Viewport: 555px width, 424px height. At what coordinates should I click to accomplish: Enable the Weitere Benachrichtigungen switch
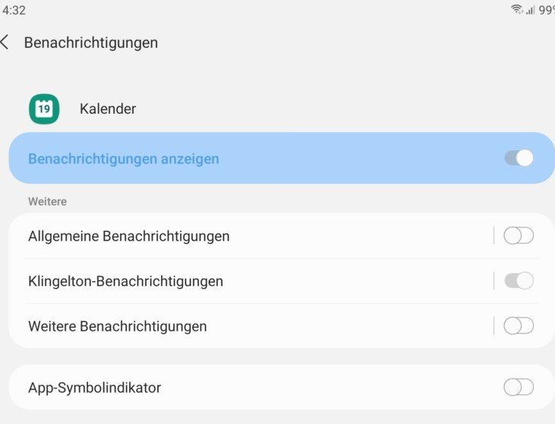[x=519, y=325]
